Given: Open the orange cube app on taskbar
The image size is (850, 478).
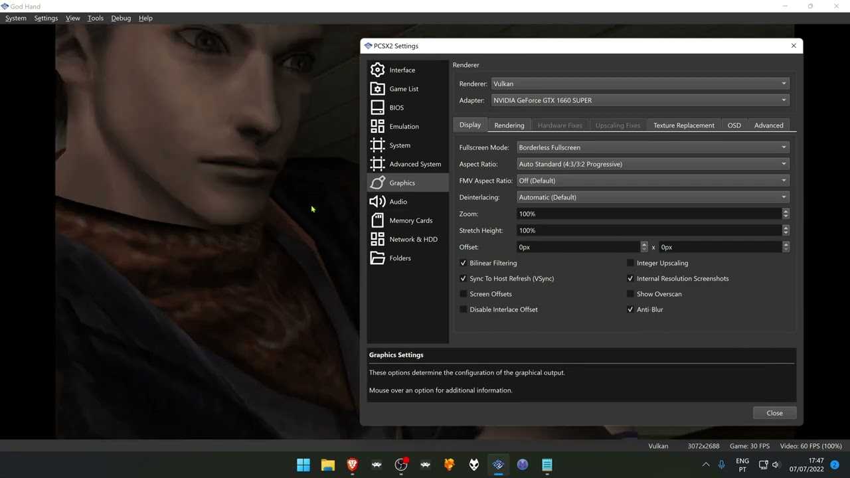Looking at the screenshot, I should tap(450, 465).
